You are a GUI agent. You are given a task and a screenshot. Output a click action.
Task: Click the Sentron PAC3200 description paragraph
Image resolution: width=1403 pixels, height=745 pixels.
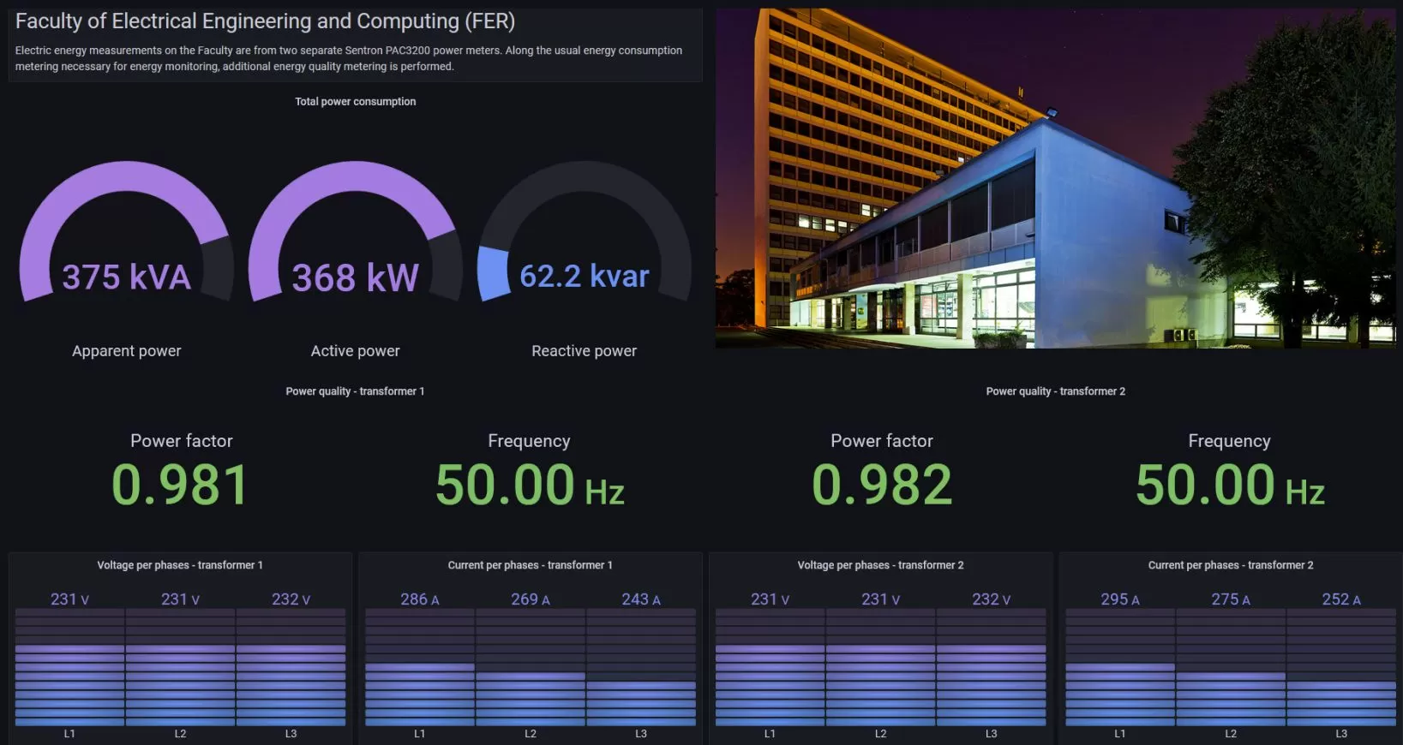click(349, 58)
